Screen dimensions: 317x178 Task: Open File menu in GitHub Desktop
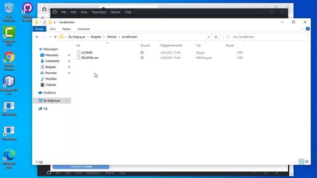pos(64,12)
